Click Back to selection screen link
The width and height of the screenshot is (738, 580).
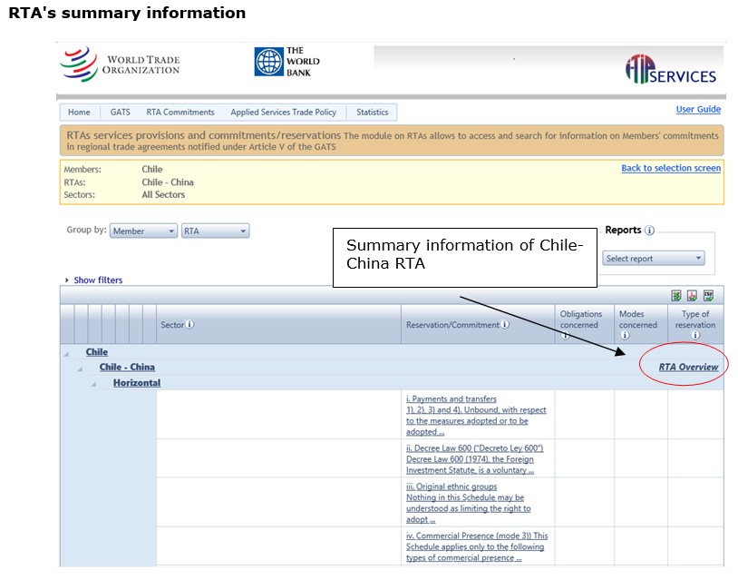(x=671, y=168)
